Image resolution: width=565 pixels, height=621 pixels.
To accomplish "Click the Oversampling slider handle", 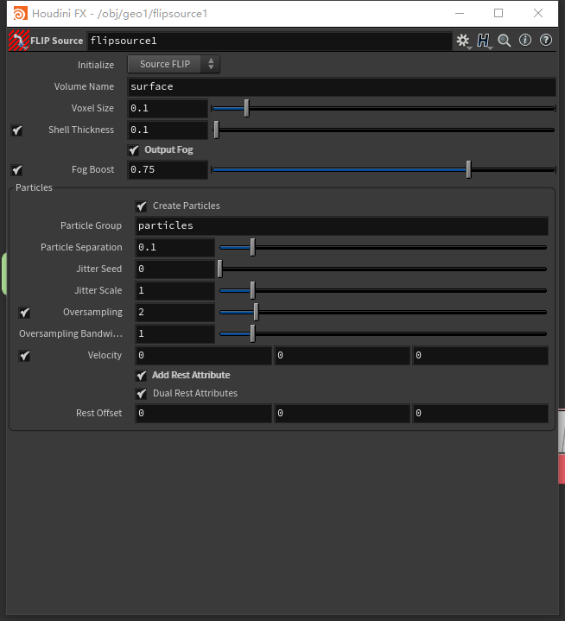I will (257, 312).
